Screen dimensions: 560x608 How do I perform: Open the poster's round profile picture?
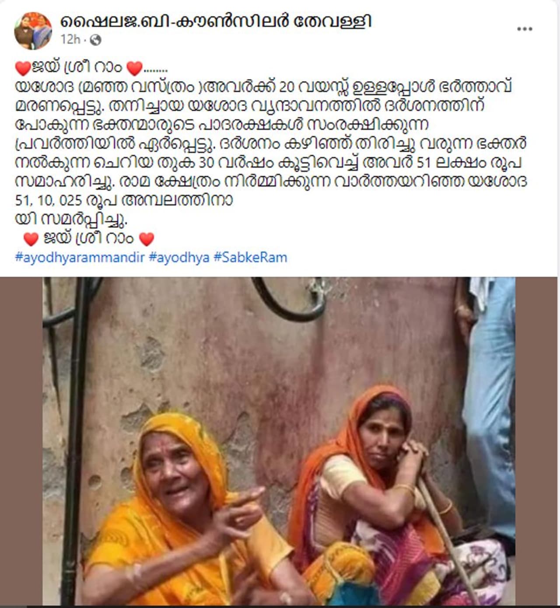pyautogui.click(x=33, y=30)
